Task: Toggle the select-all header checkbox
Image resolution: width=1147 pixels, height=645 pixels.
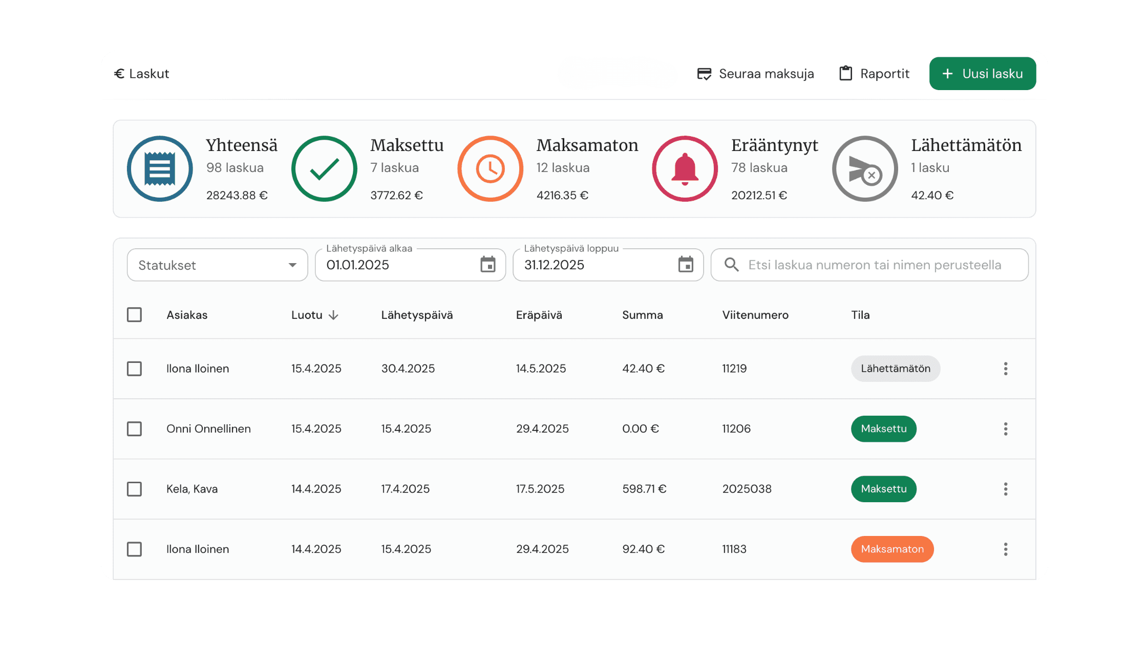Action: (134, 314)
